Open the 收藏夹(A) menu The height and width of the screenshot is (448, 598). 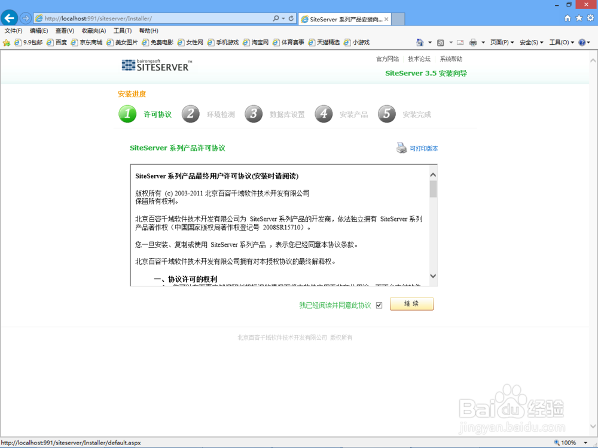(x=93, y=30)
